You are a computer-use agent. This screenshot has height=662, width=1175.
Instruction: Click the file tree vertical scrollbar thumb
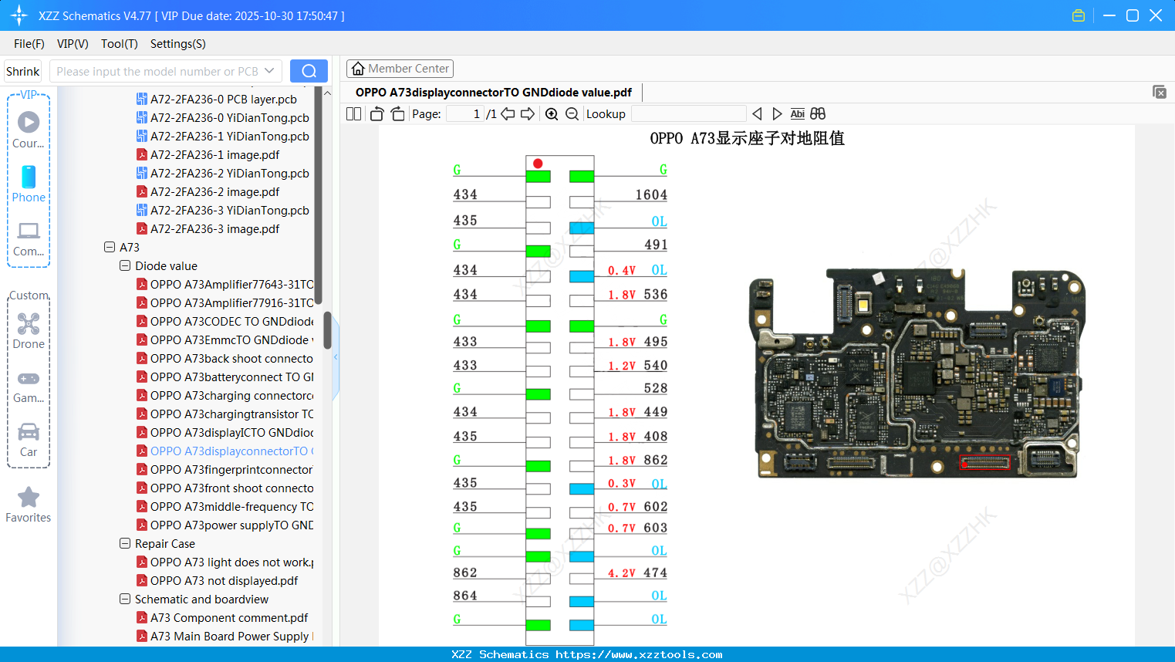tap(327, 330)
